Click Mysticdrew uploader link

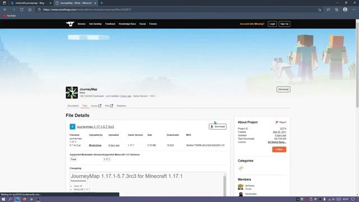(x=95, y=145)
